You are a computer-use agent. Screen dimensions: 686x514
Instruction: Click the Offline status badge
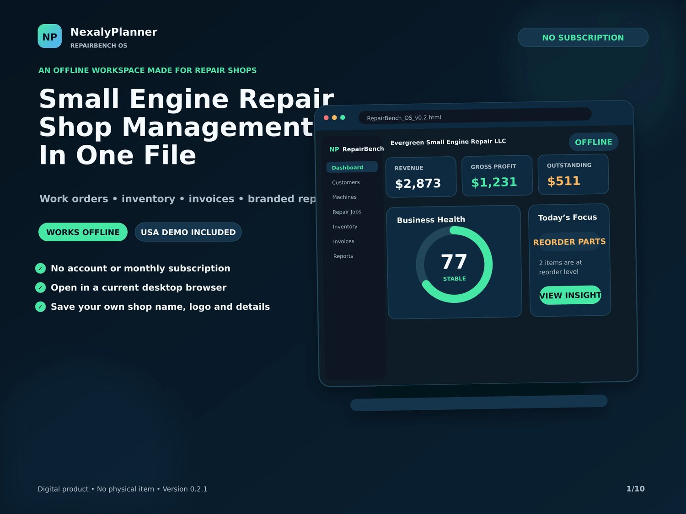point(594,142)
